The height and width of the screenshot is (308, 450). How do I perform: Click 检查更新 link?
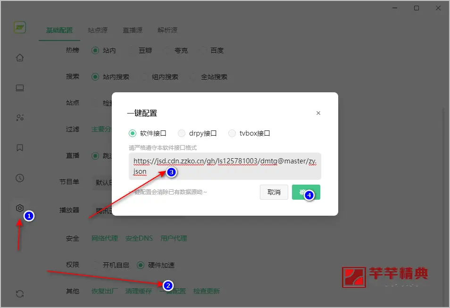[x=206, y=291]
